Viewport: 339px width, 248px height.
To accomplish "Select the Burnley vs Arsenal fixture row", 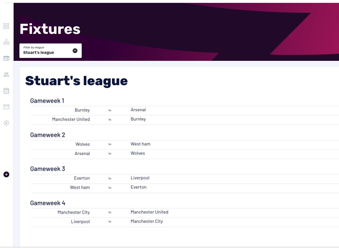I will 110,110.
